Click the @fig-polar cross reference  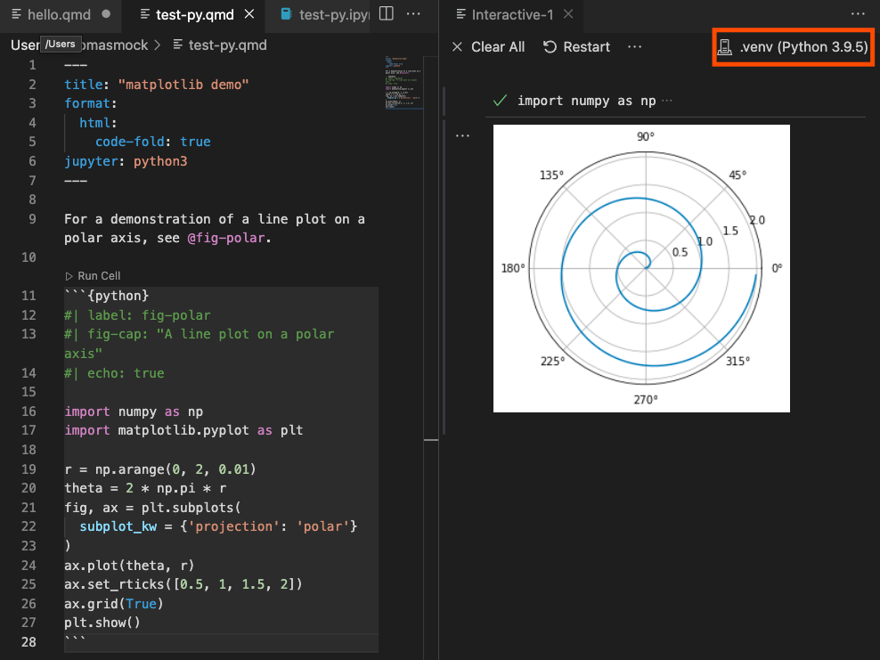(x=226, y=238)
